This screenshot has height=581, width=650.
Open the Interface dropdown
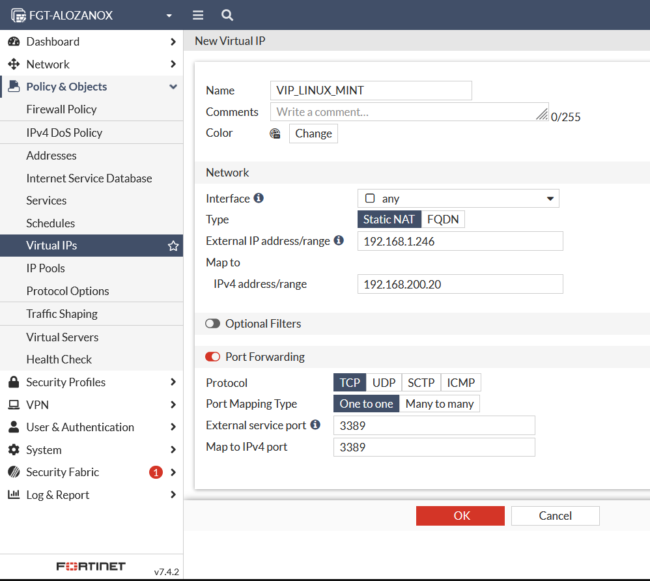click(550, 198)
